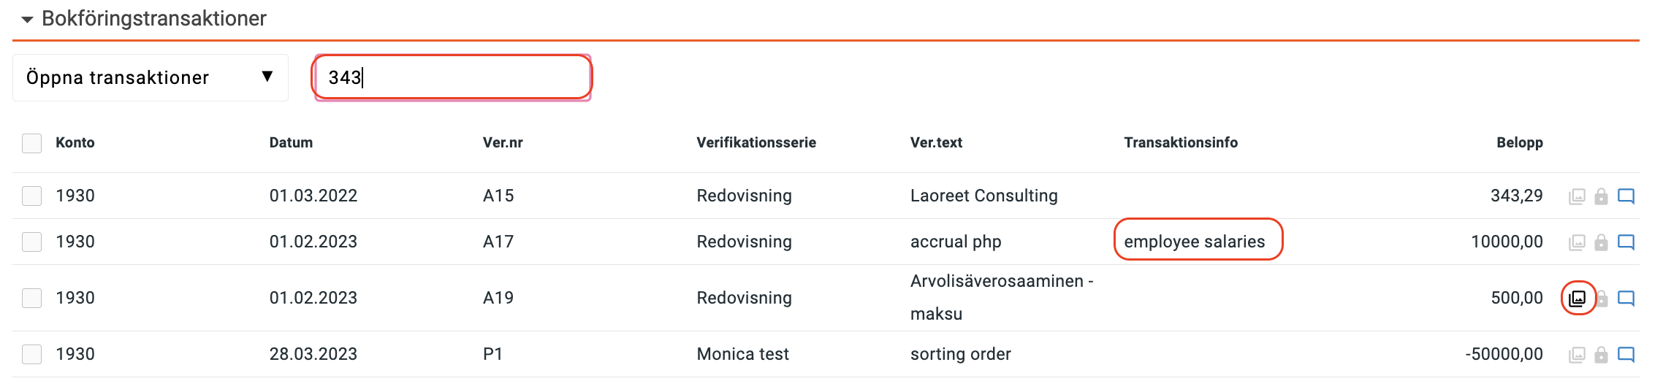This screenshot has height=381, width=1663.
Task: Click the Verifikationsserie column header
Action: [756, 142]
